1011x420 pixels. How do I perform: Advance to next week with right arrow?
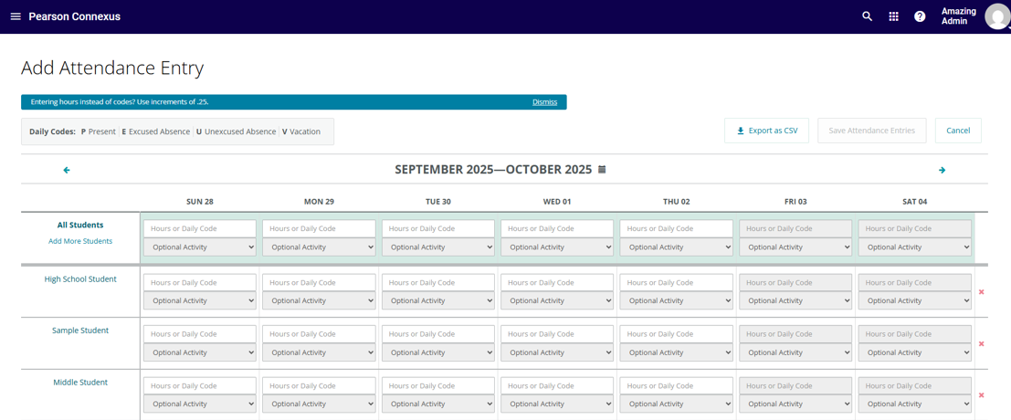point(942,170)
